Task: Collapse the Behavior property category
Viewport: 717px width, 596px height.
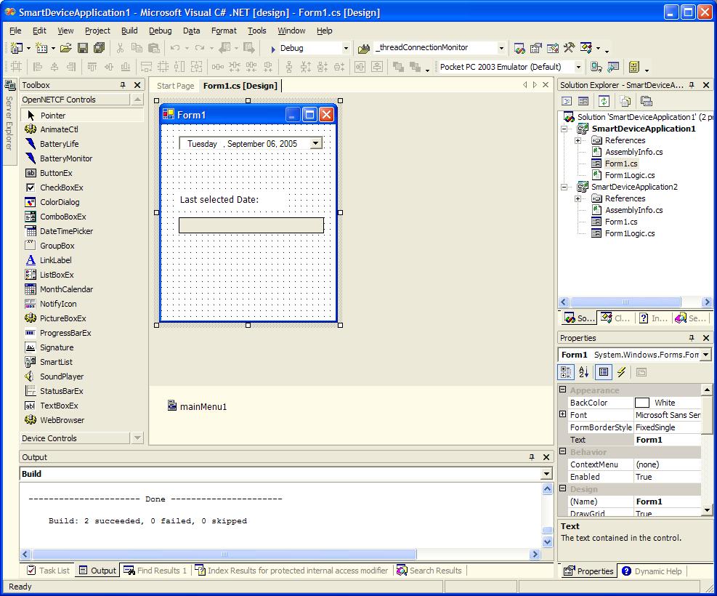Action: coord(563,451)
